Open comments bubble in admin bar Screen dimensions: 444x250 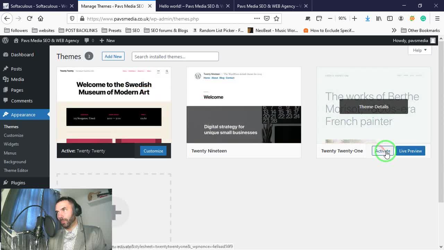tap(89, 40)
